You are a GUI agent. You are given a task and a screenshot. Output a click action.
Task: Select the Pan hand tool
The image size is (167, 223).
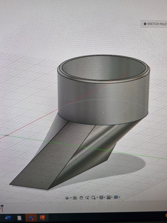(x=81, y=198)
